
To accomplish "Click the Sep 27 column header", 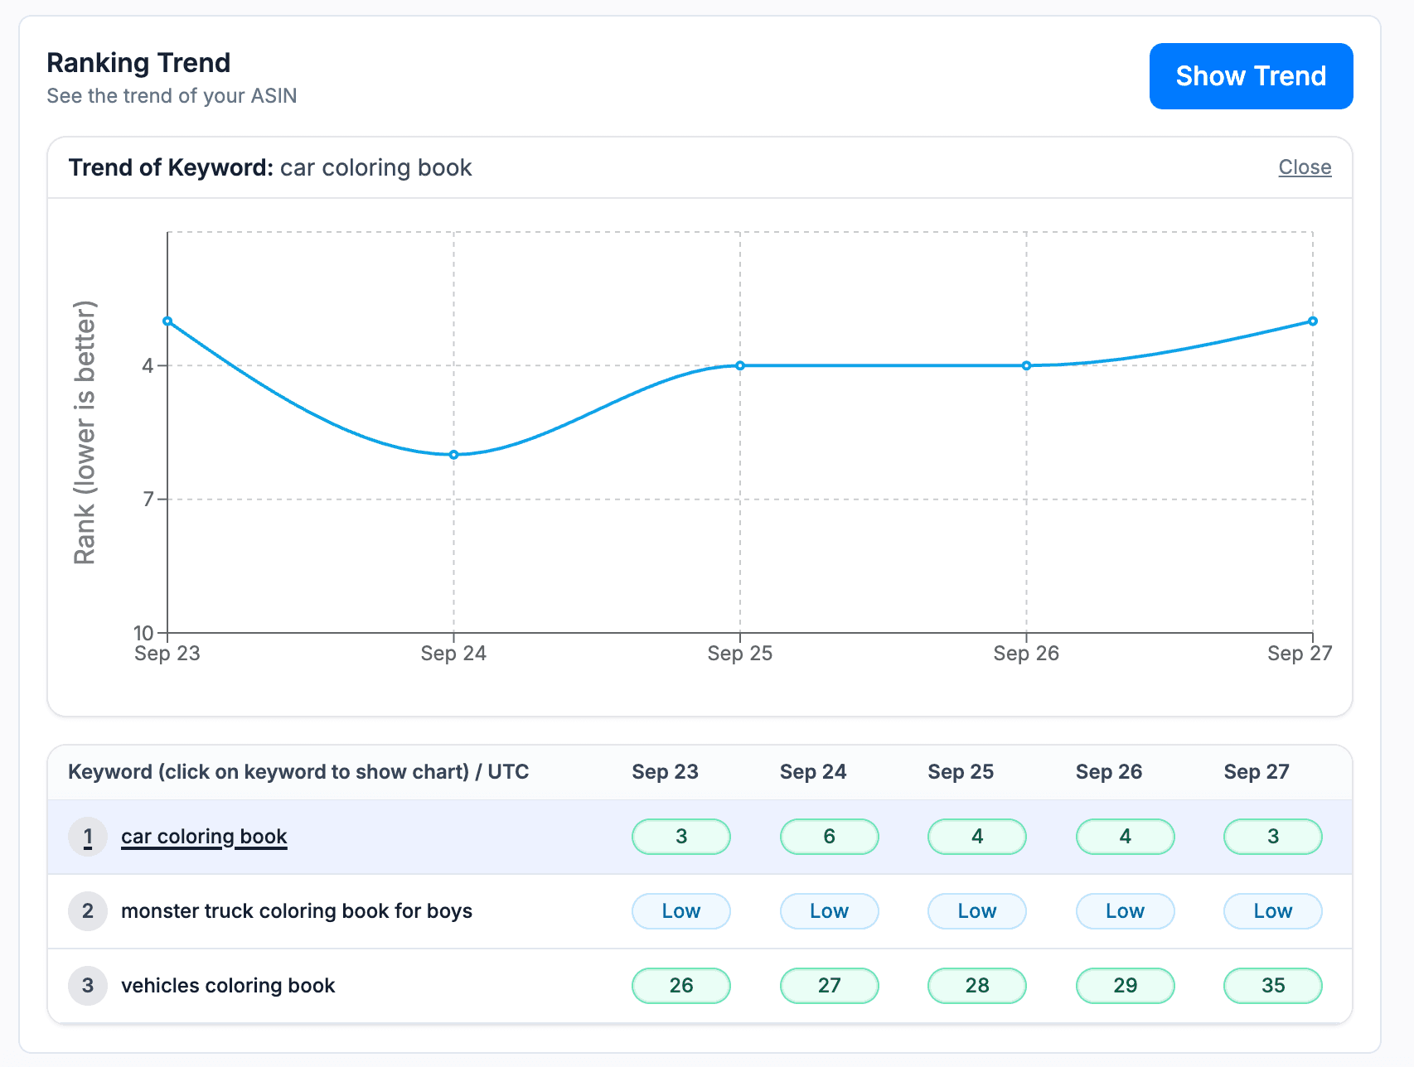I will point(1256,772).
